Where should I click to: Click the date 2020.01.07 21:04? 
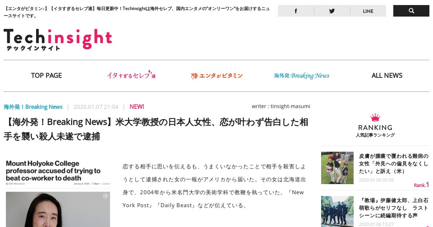pyautogui.click(x=96, y=107)
